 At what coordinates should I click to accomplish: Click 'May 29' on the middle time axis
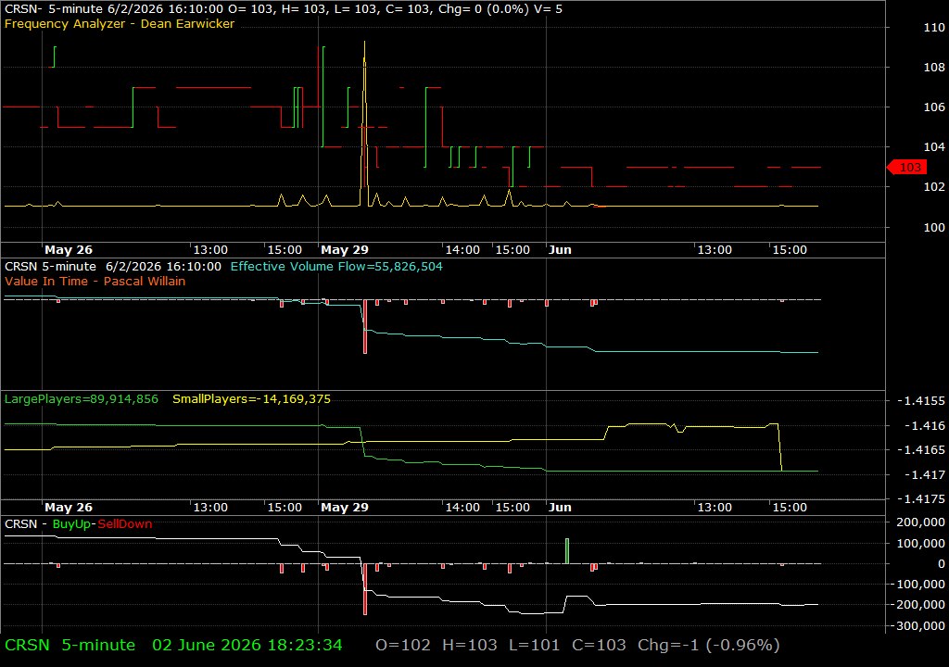[345, 508]
